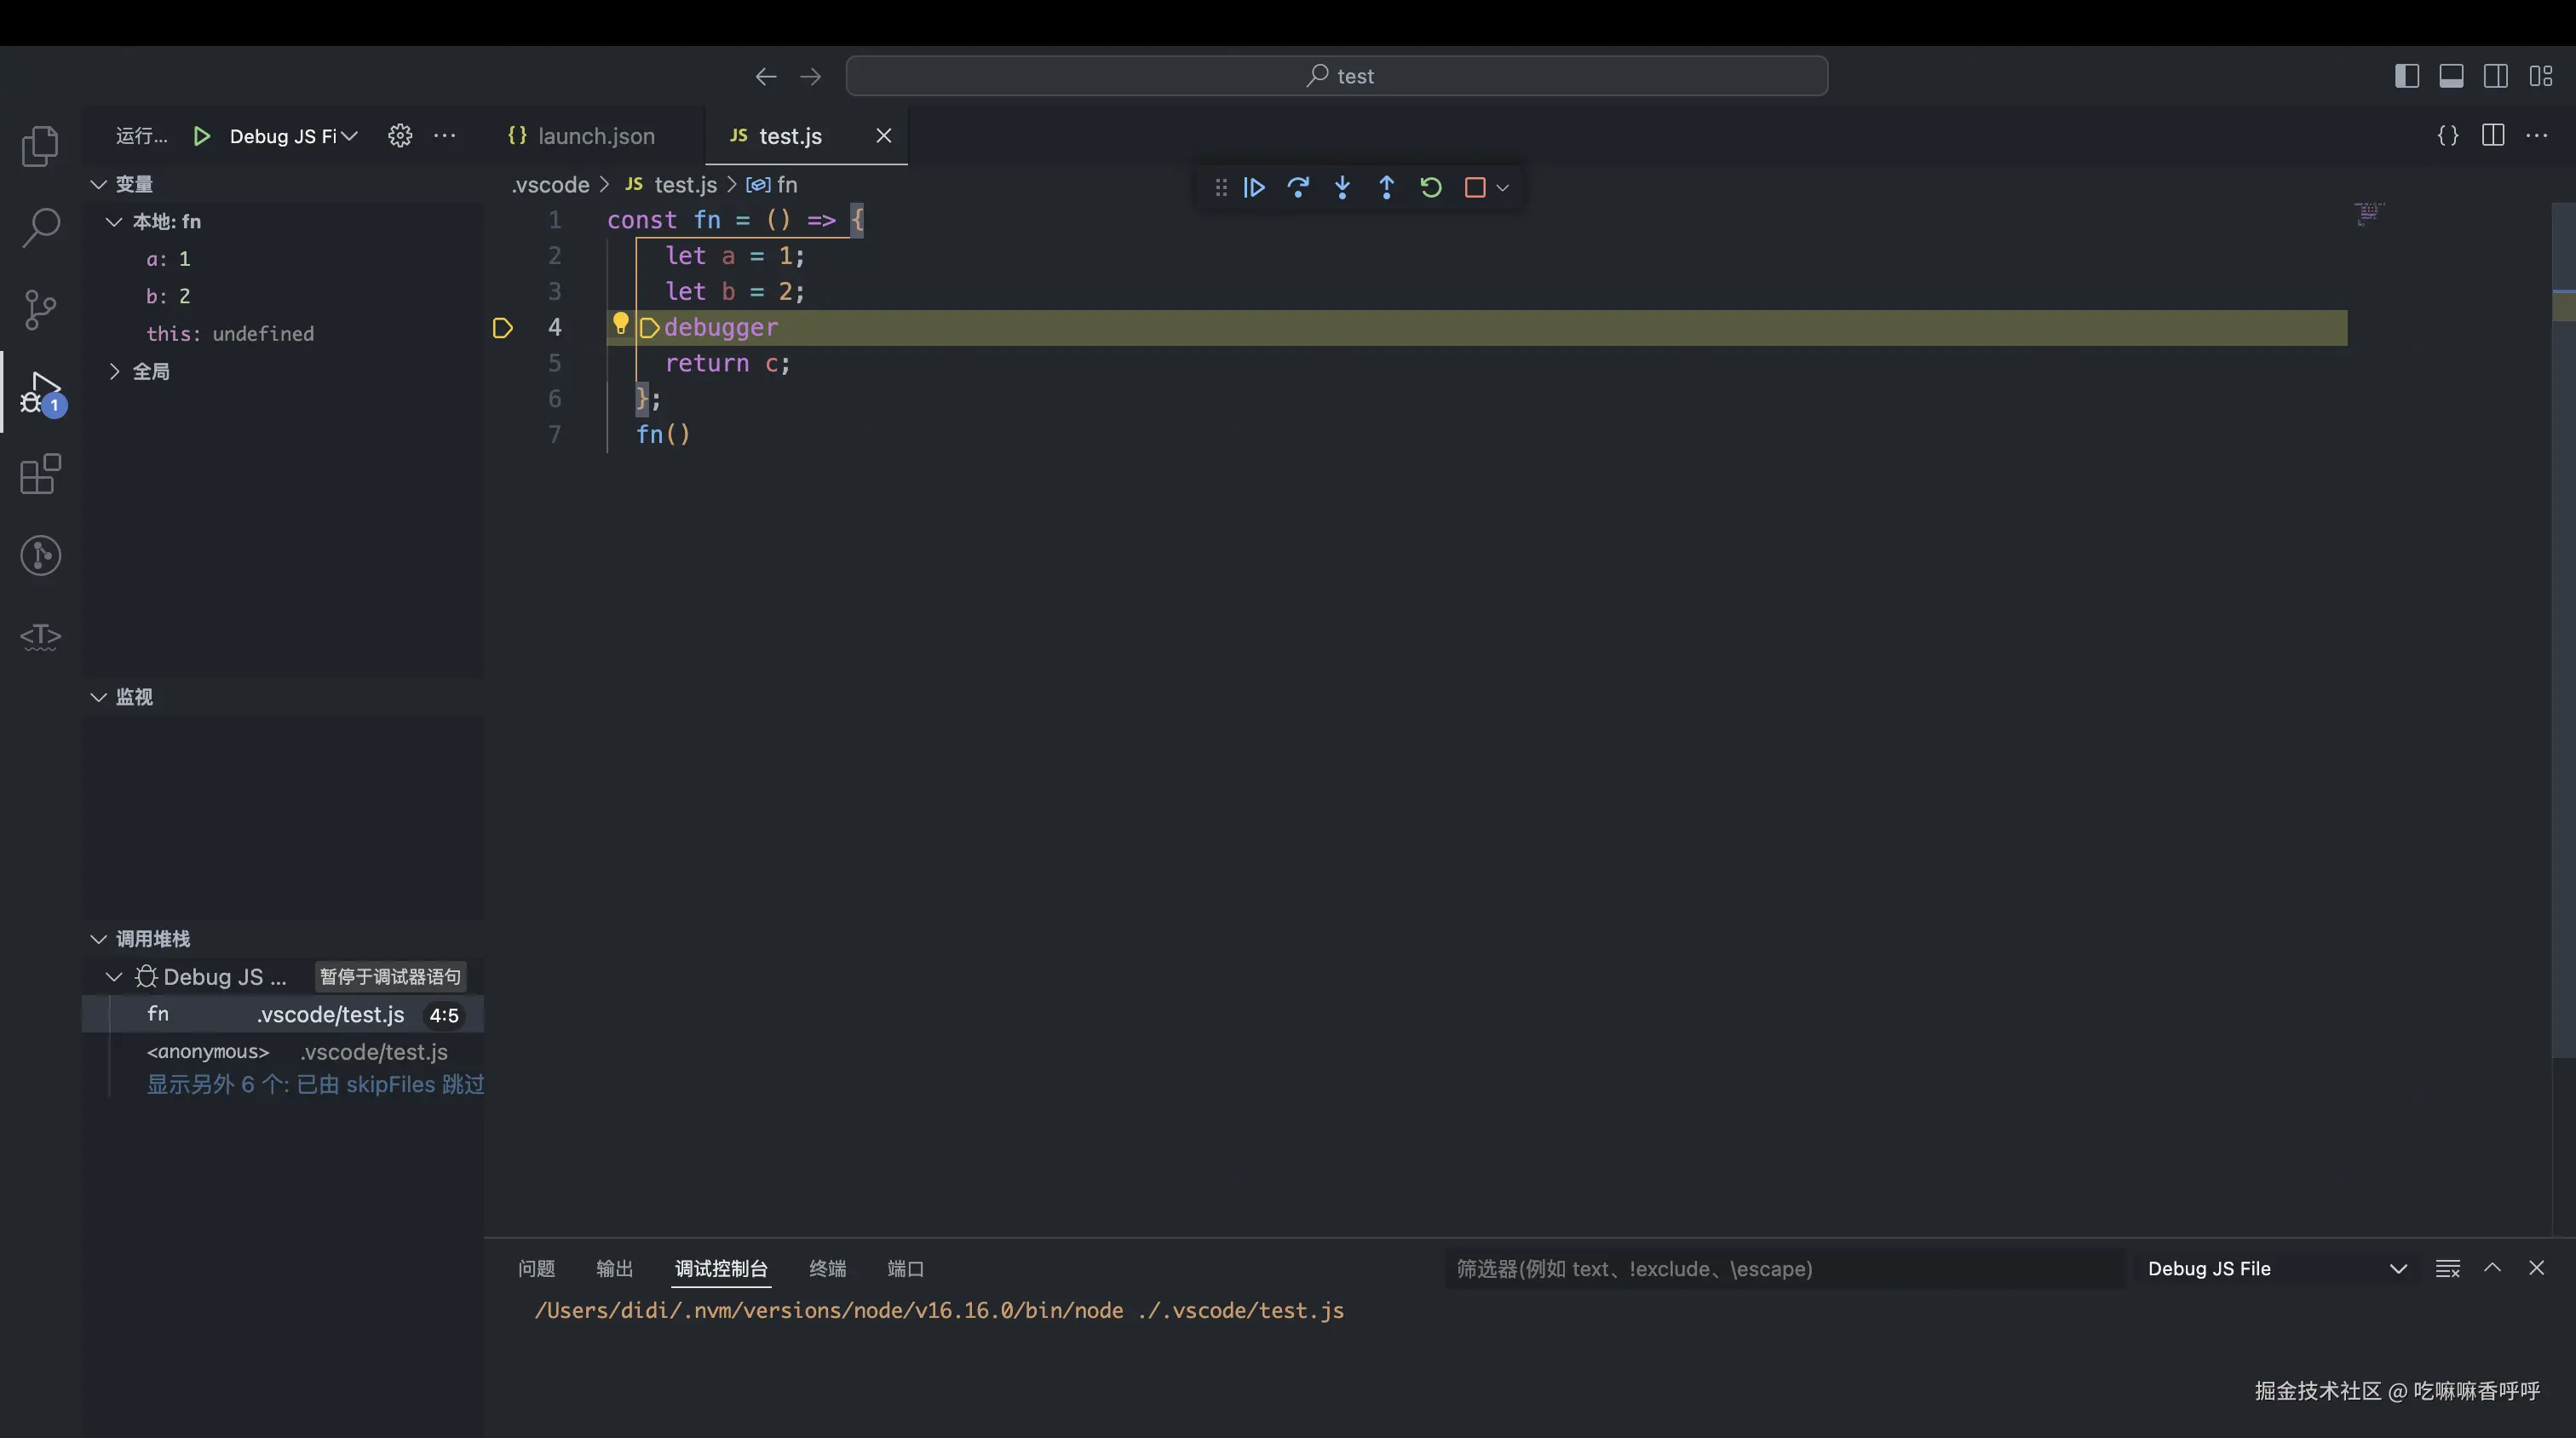Click the Step Into debug icon
The height and width of the screenshot is (1438, 2576).
tap(1342, 187)
